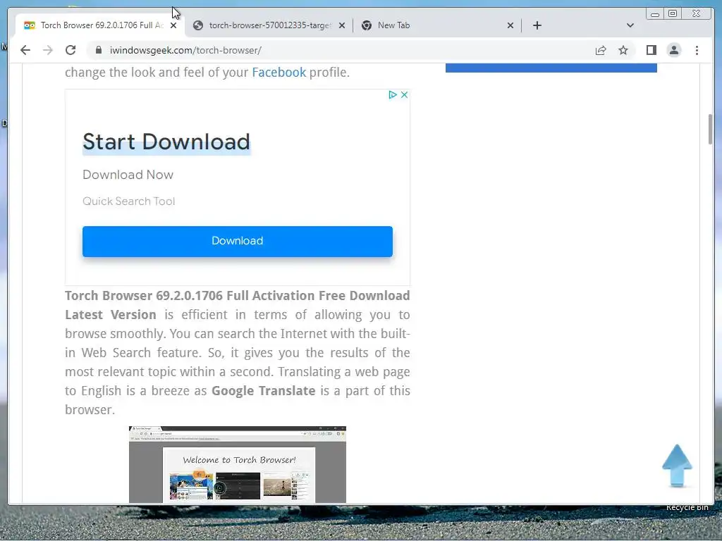Screen dimensions: 722x541
Task: Close the New Tab tab
Action: (x=510, y=25)
